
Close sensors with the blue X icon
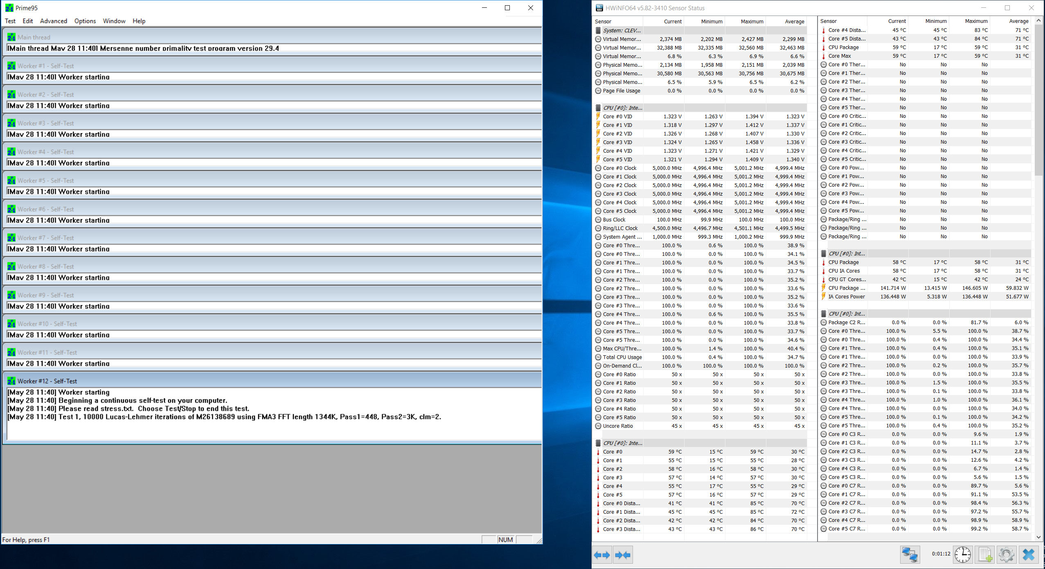[1028, 555]
